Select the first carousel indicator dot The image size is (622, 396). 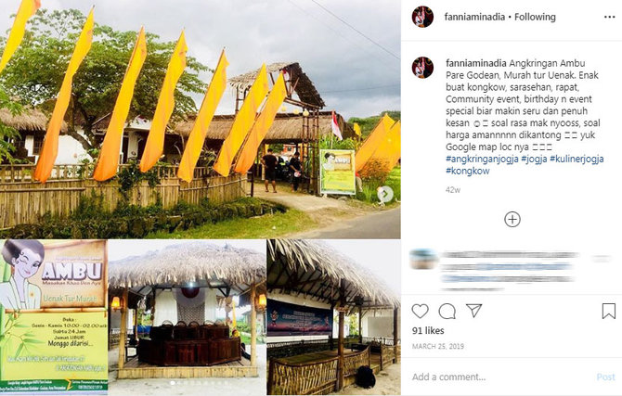(x=172, y=383)
